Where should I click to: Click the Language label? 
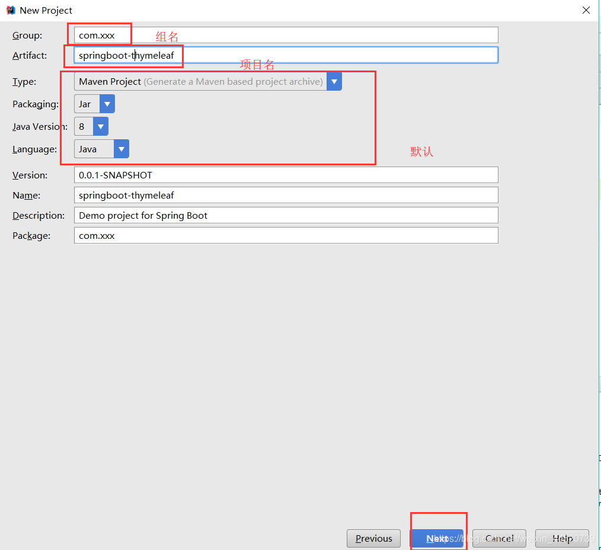point(34,149)
